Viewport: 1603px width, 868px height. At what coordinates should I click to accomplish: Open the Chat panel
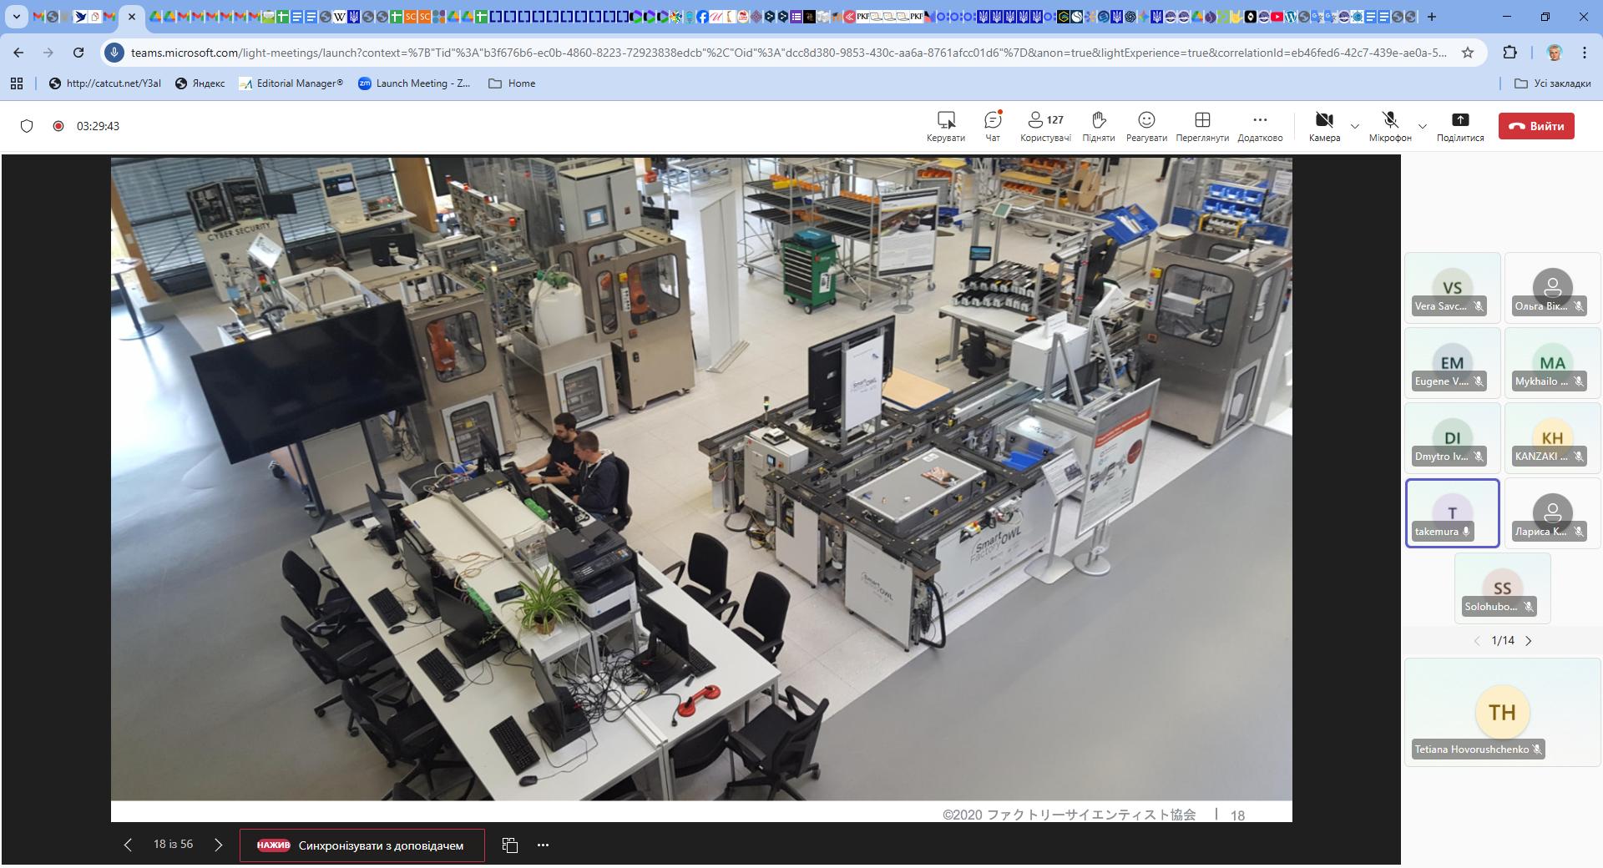992,126
